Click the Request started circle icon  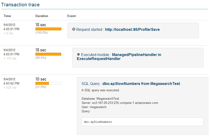[74, 29]
